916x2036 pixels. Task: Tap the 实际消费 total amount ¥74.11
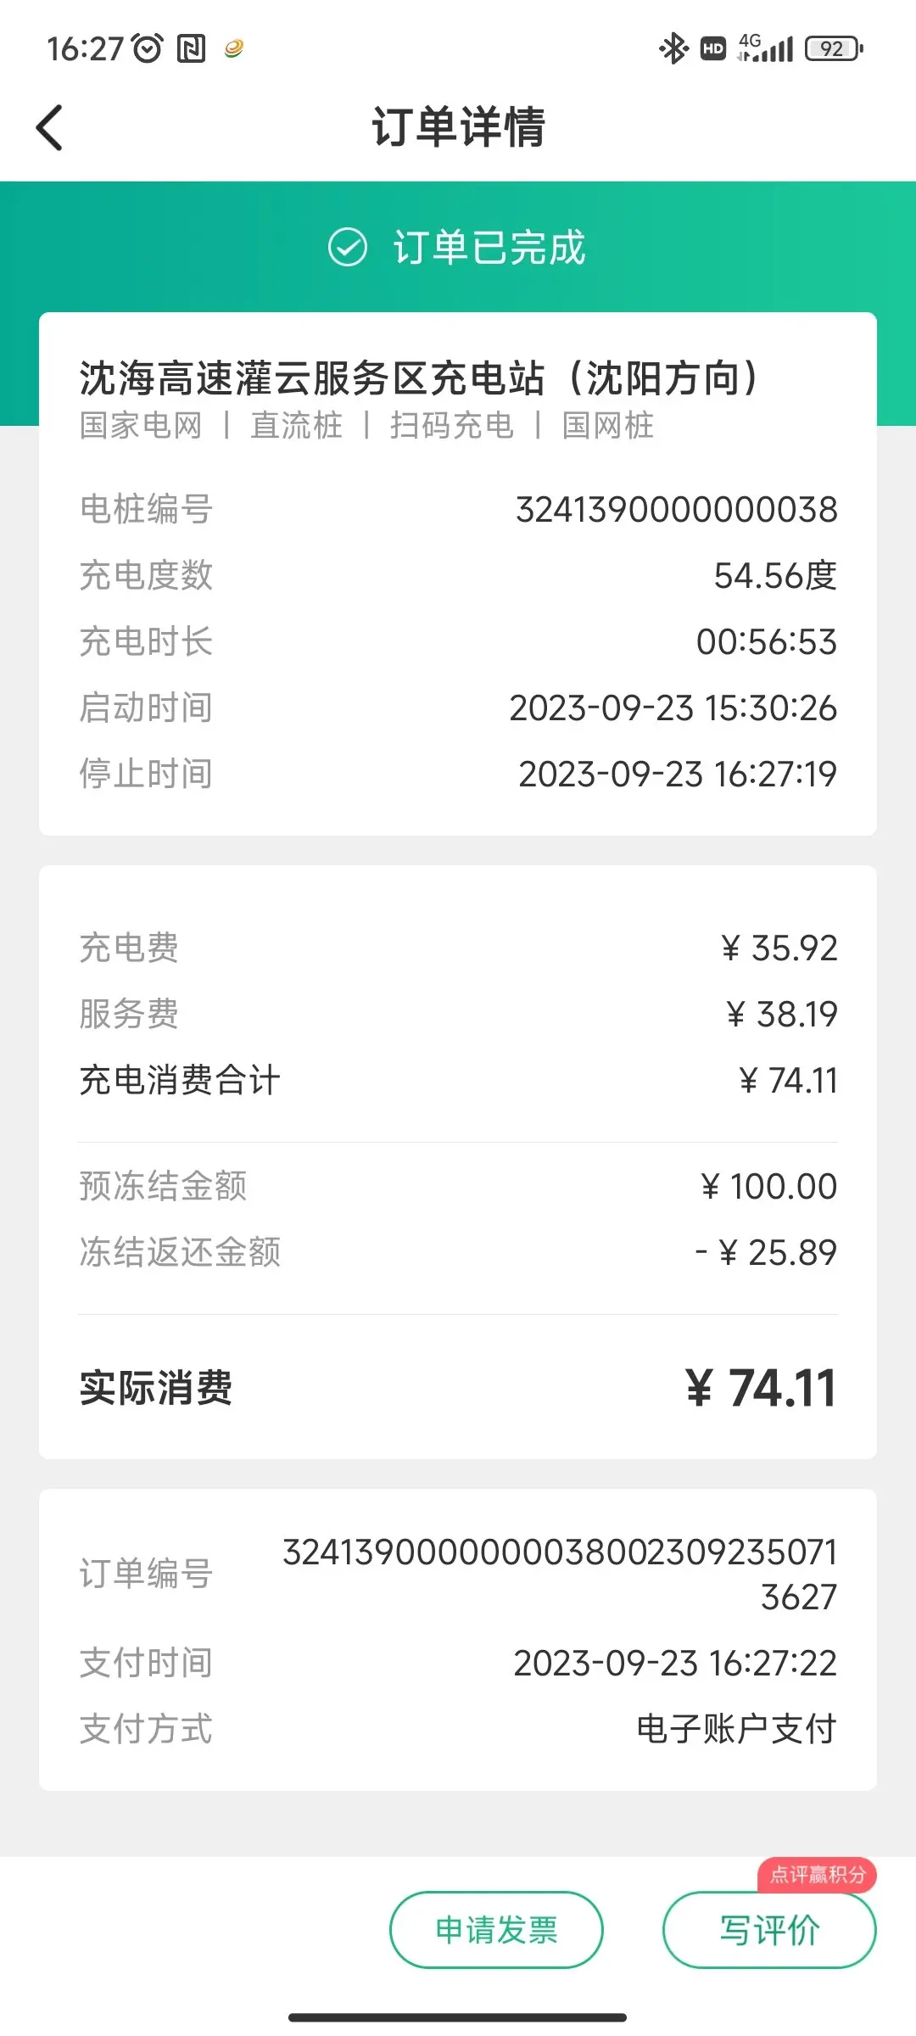pyautogui.click(x=761, y=1389)
